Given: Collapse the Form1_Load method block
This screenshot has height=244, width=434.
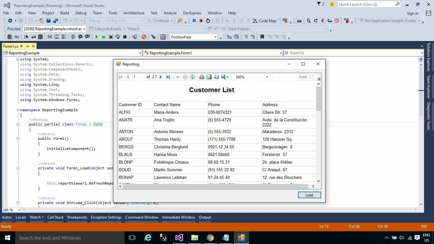Looking at the screenshot, I should point(18,168).
